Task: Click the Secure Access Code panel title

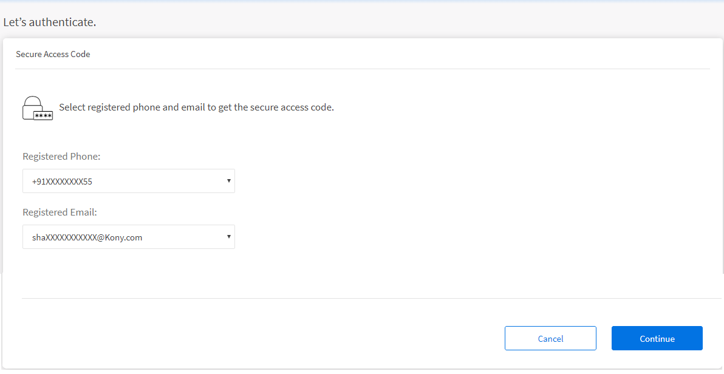Action: coord(53,54)
